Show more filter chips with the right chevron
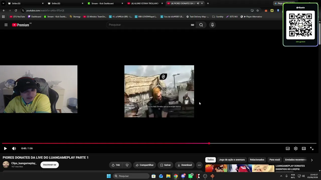This screenshot has width=321, height=180. (312, 160)
